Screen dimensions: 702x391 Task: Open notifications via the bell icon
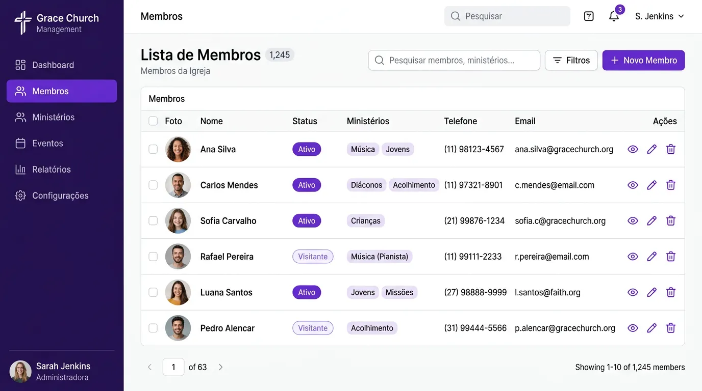click(613, 16)
